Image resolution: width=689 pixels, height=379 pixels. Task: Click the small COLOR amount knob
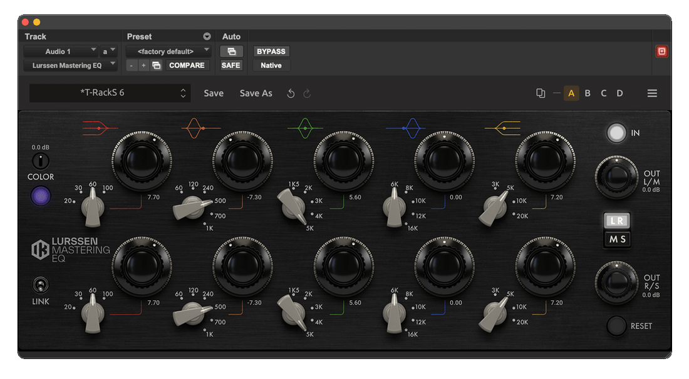point(41,161)
